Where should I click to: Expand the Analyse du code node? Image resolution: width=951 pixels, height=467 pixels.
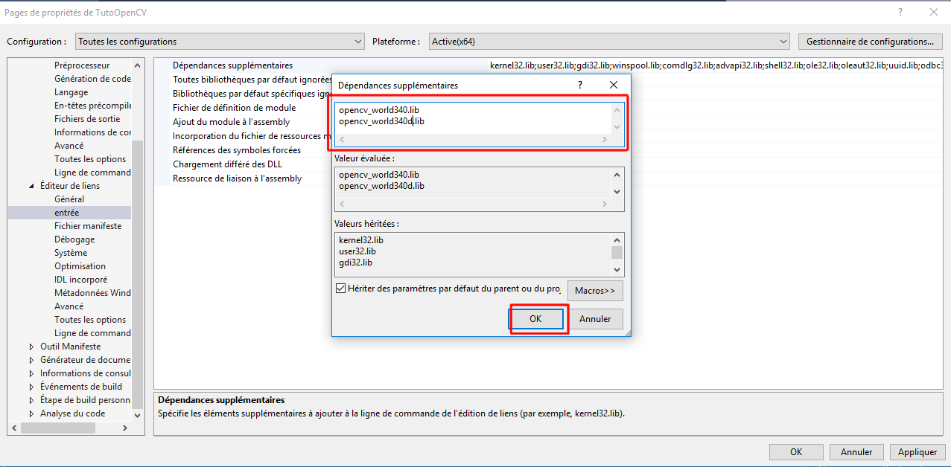pos(31,413)
